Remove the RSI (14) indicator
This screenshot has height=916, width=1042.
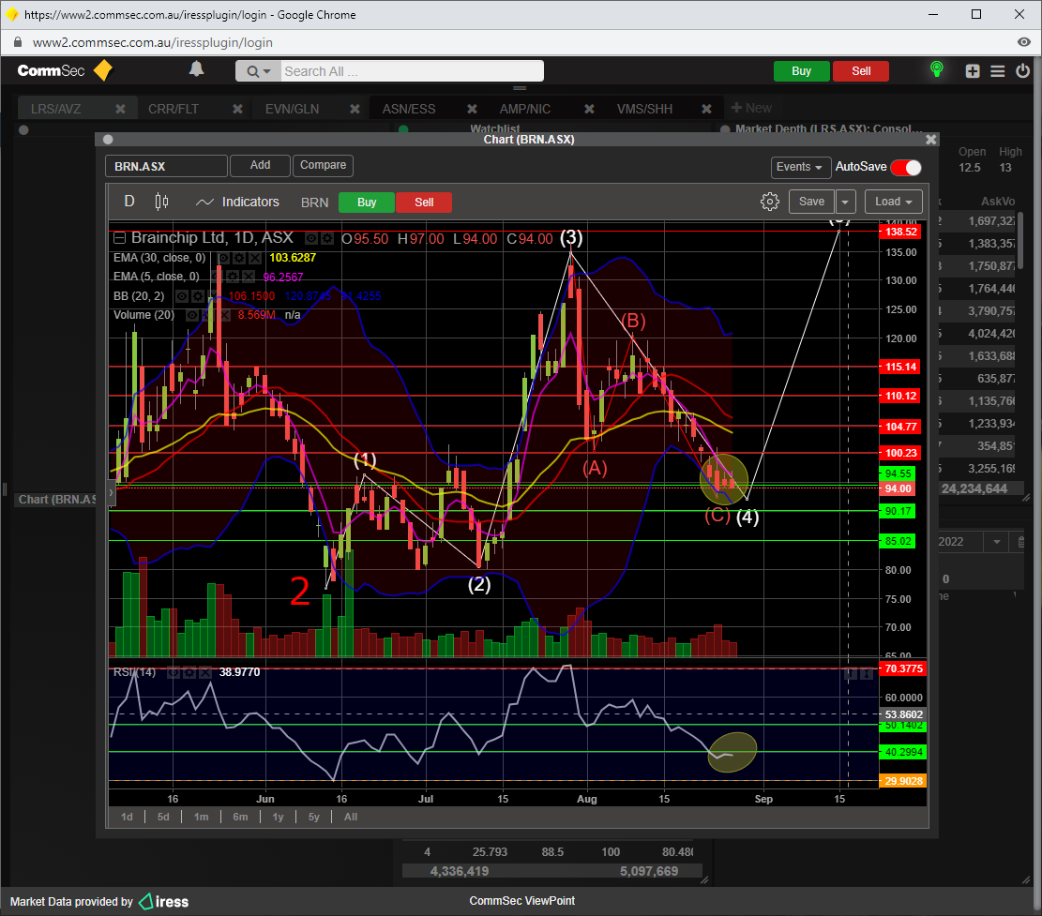tap(205, 672)
